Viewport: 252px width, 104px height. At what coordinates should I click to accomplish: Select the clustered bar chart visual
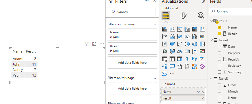(x=179, y=29)
